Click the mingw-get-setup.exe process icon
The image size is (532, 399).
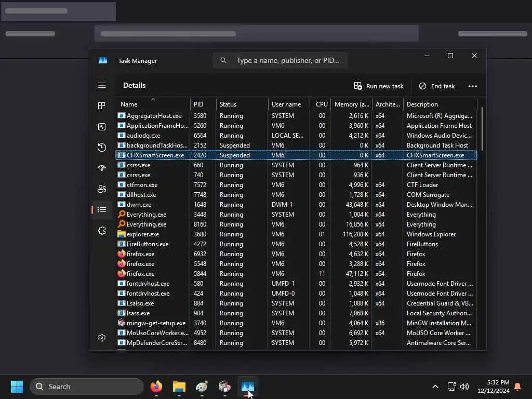pyautogui.click(x=122, y=323)
